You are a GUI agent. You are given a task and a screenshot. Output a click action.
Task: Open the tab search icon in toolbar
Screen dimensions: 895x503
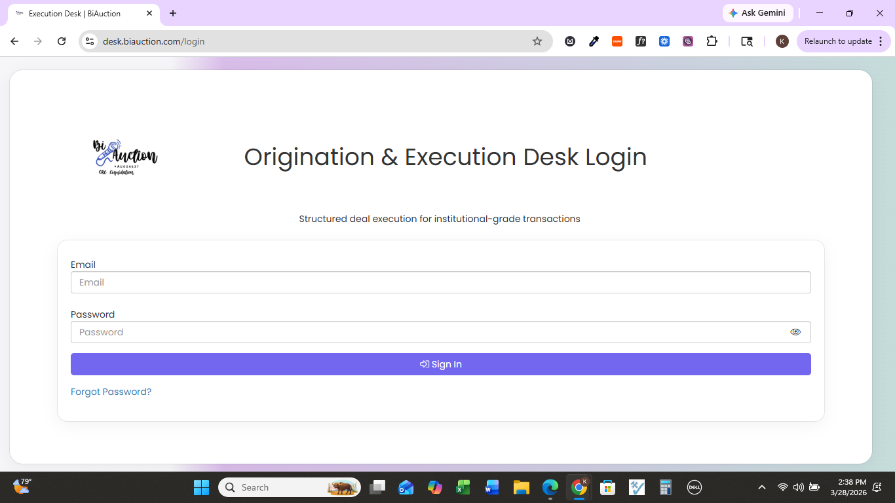click(747, 41)
